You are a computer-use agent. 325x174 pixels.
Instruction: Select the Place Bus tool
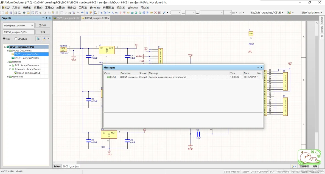point(105,13)
